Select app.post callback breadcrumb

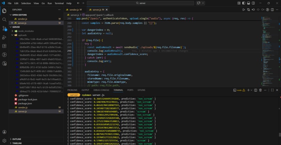[98, 15]
